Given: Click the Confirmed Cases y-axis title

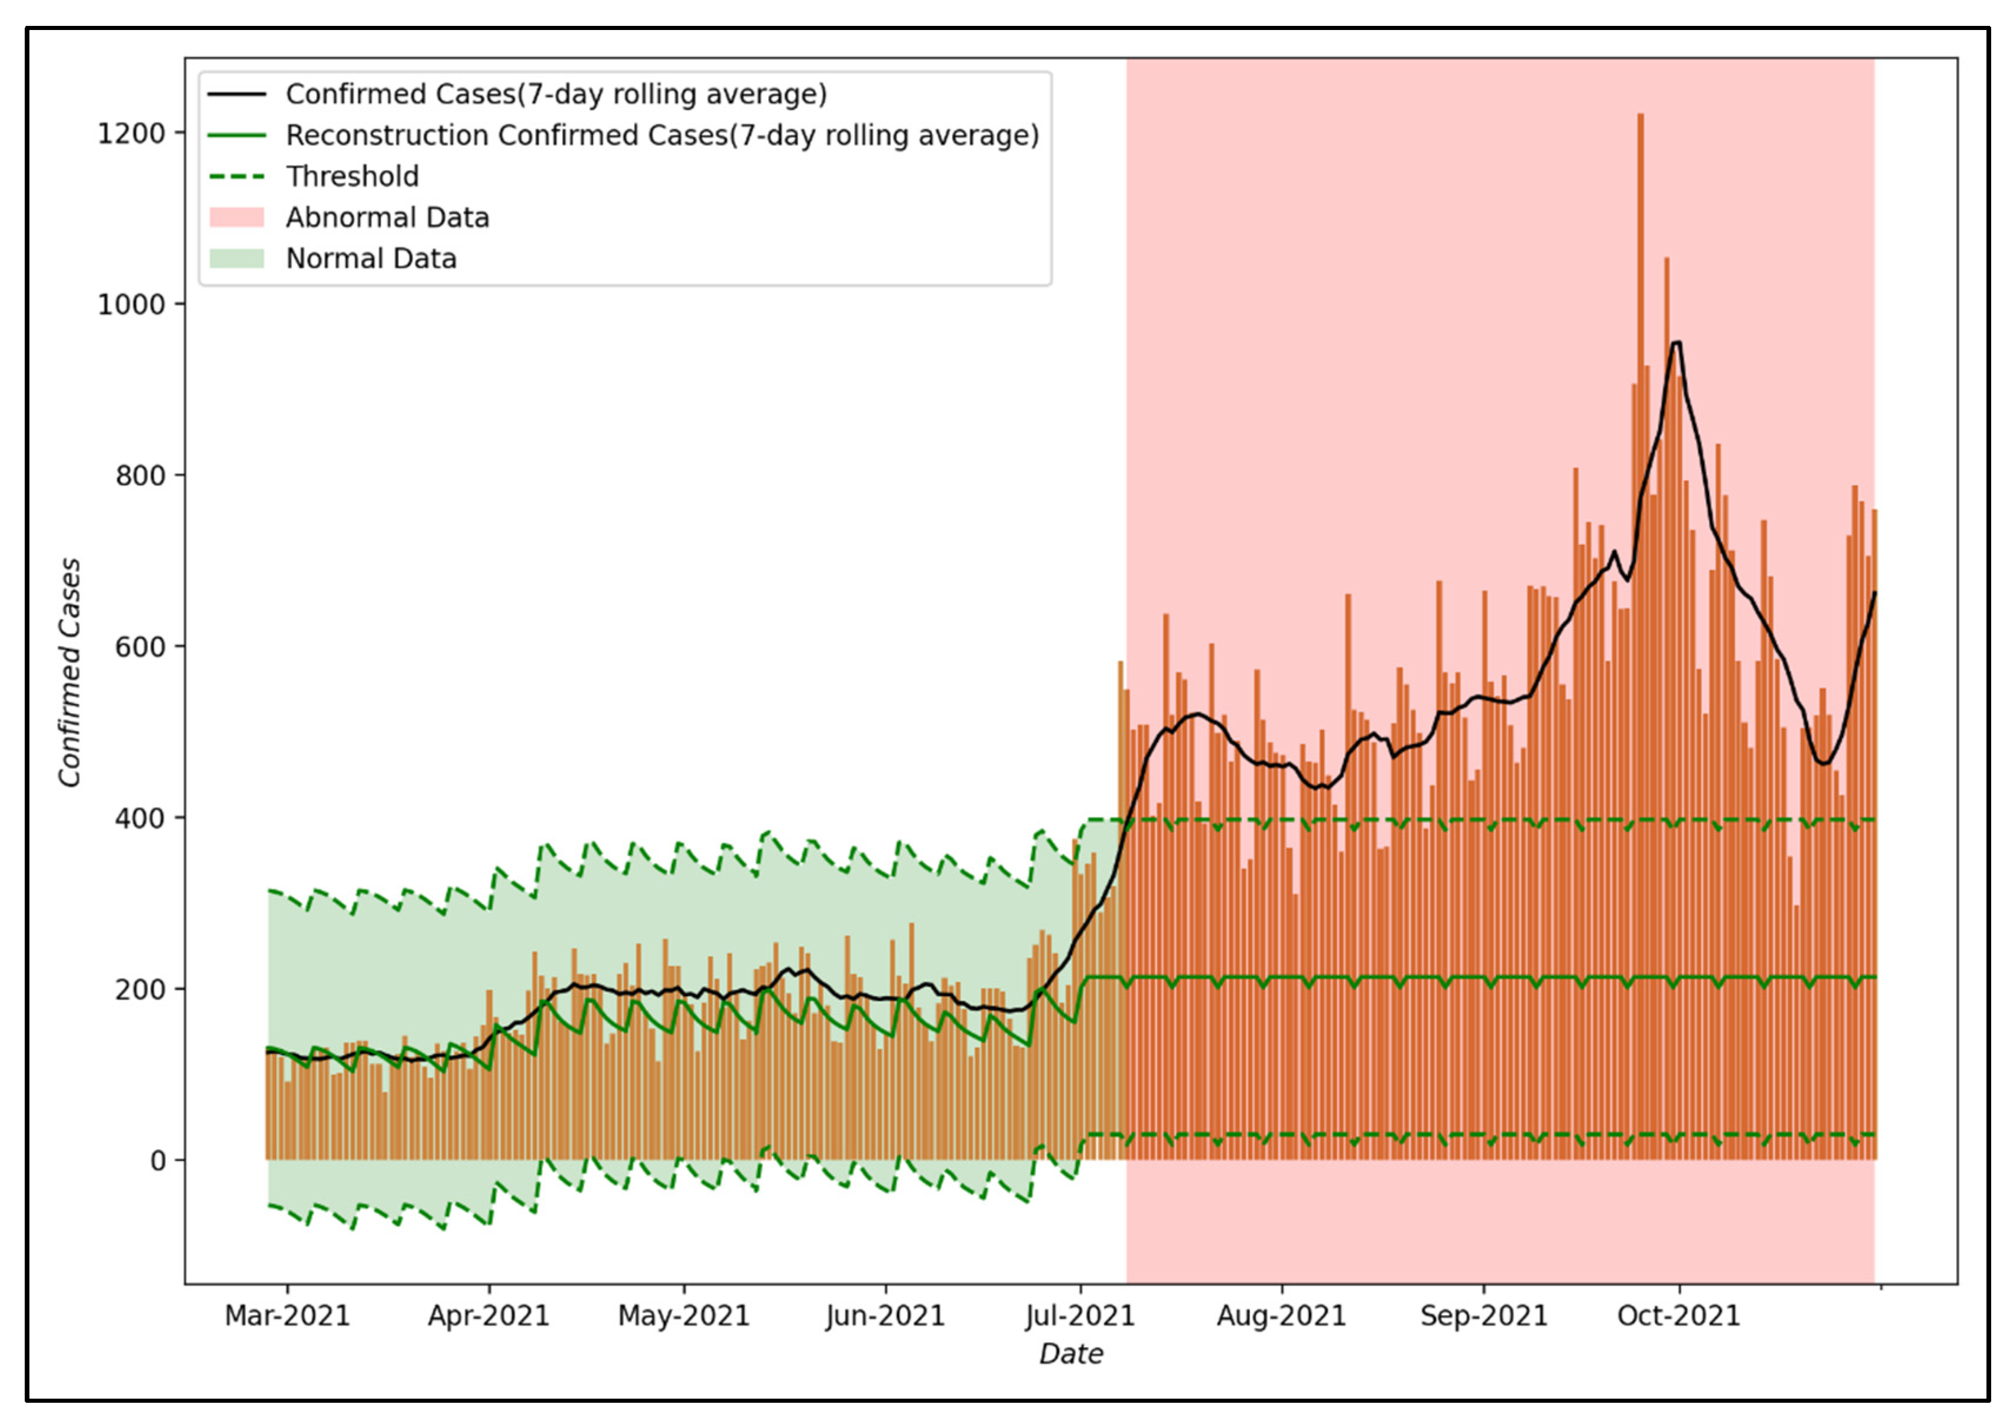Looking at the screenshot, I should point(70,672).
